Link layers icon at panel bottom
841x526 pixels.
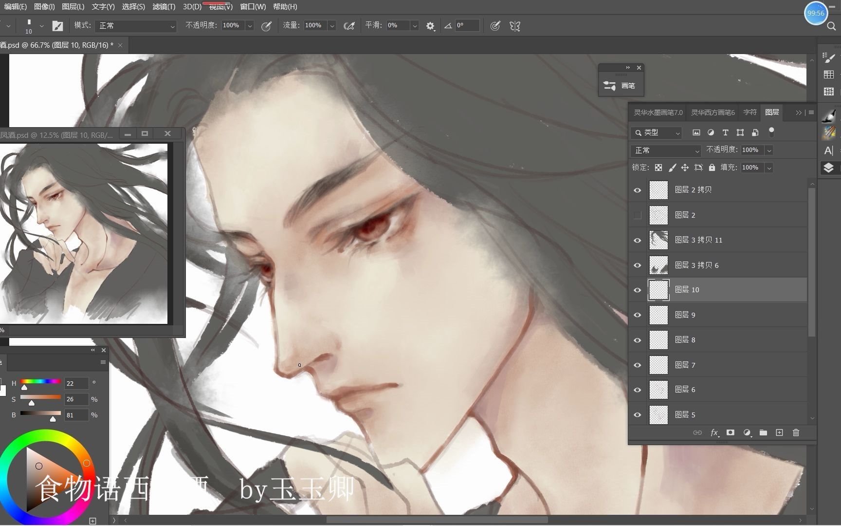[697, 432]
